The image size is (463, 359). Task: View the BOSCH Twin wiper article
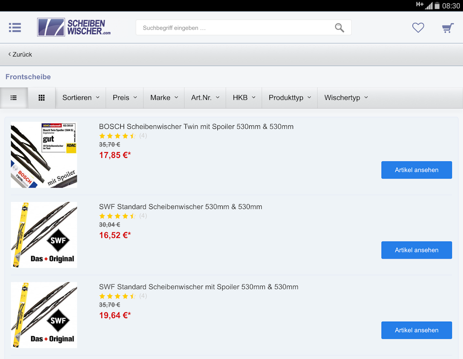416,170
